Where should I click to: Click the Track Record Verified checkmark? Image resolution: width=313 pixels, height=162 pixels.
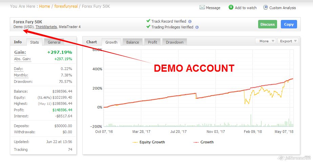(148, 21)
